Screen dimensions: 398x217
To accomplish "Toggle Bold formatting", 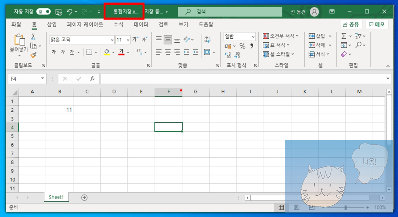I will click(x=54, y=52).
